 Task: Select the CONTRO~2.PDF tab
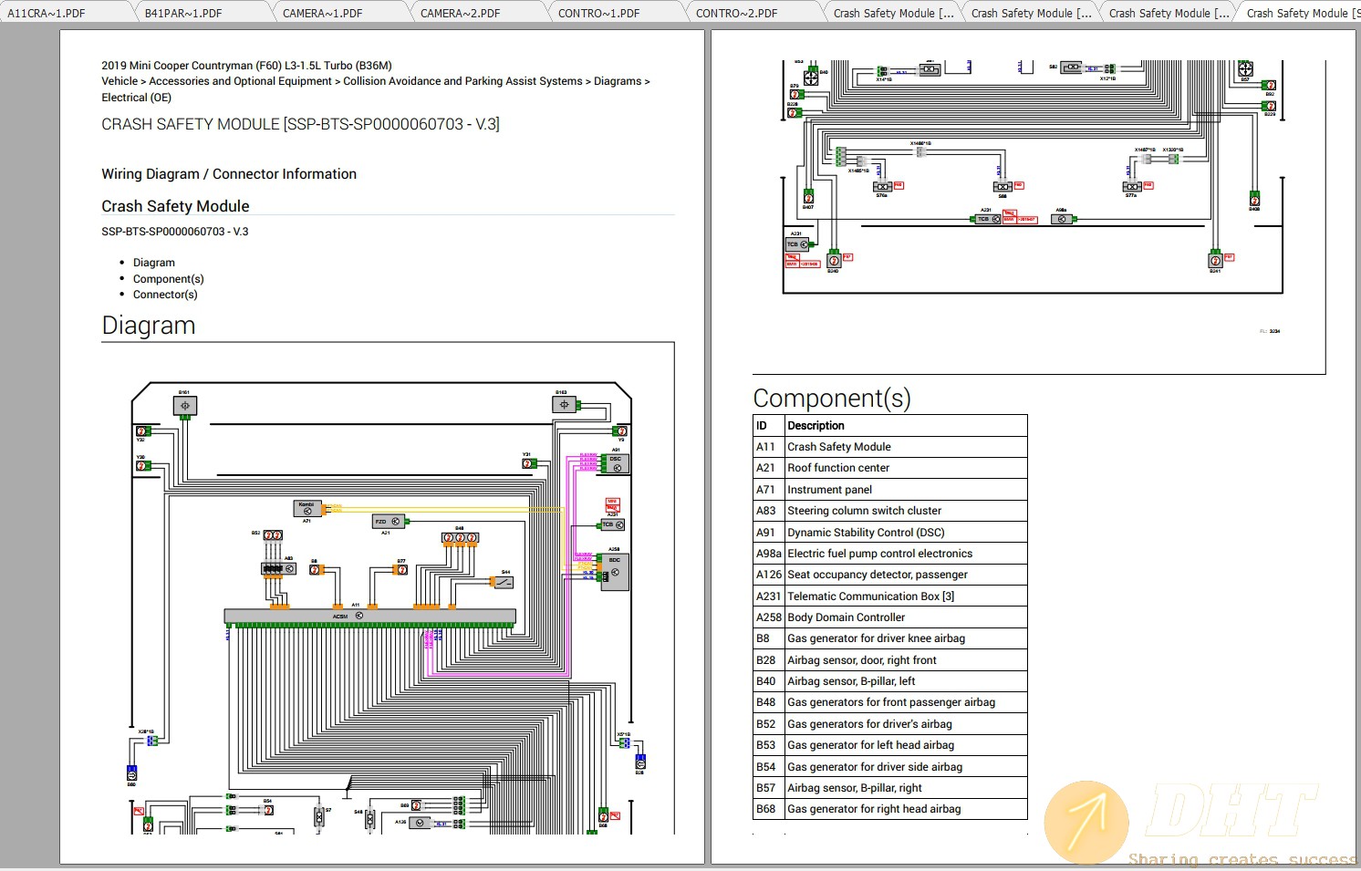point(736,13)
